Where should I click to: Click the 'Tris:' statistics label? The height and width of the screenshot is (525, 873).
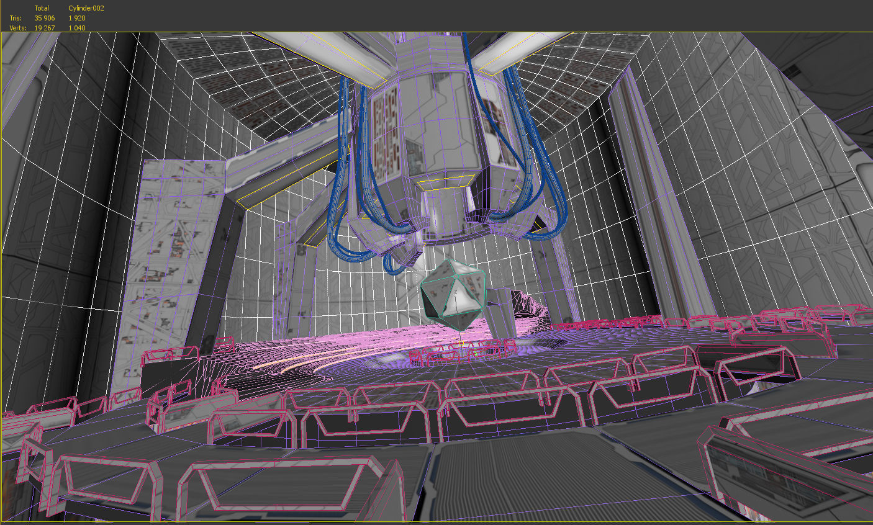(16, 18)
